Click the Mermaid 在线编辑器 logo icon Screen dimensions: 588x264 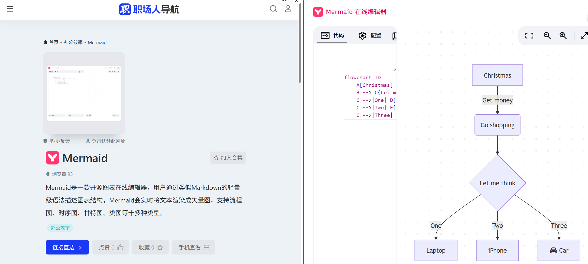318,12
